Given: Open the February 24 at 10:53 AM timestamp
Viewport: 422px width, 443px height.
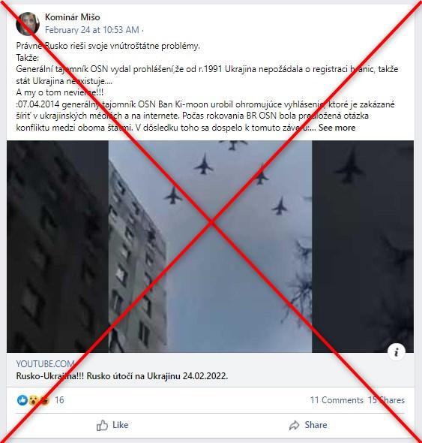Looking at the screenshot, I should pyautogui.click(x=92, y=30).
